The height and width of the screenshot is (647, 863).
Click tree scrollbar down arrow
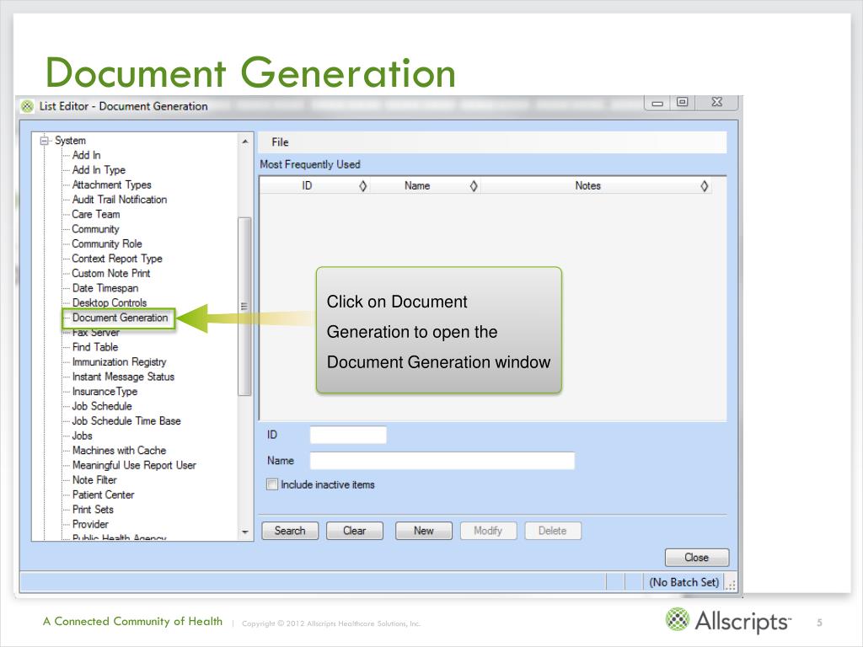pyautogui.click(x=245, y=532)
